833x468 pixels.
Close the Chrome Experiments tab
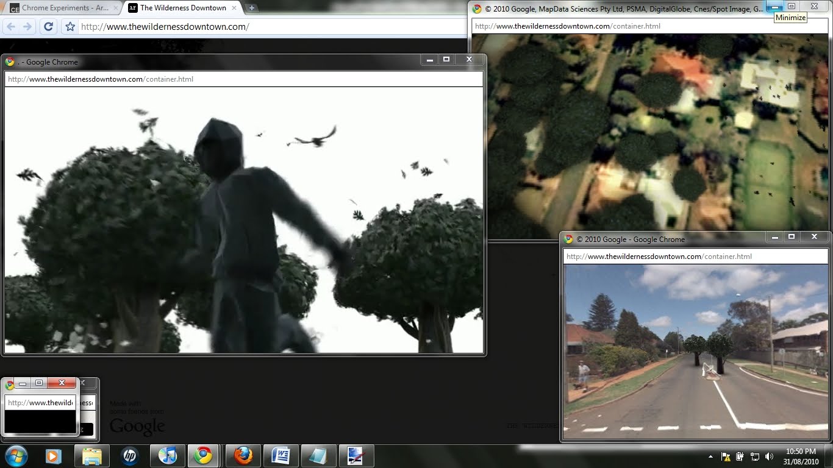(116, 8)
